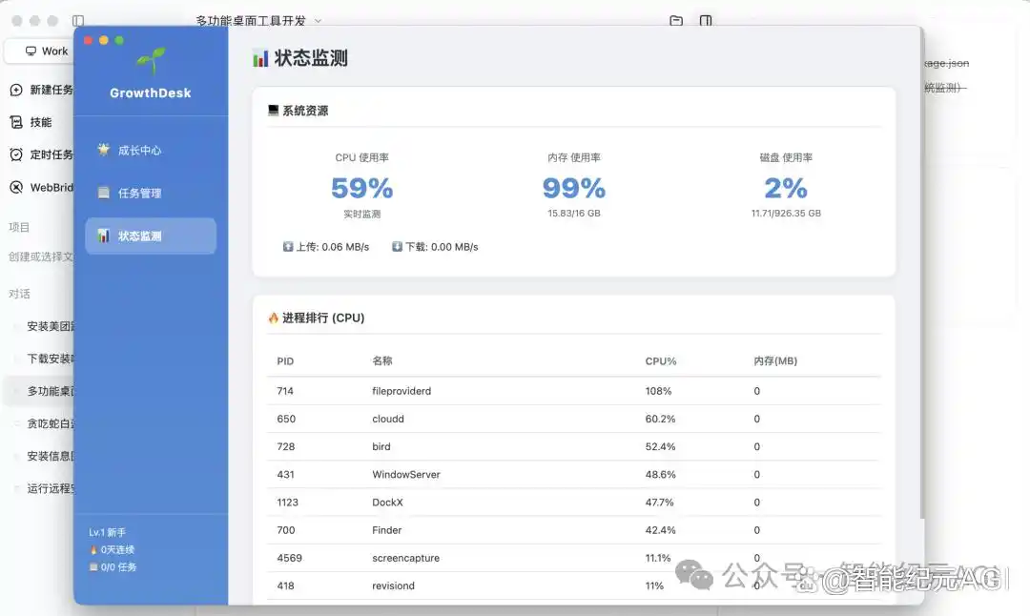Click the 名称 column header
This screenshot has height=616, width=1030.
tap(382, 360)
